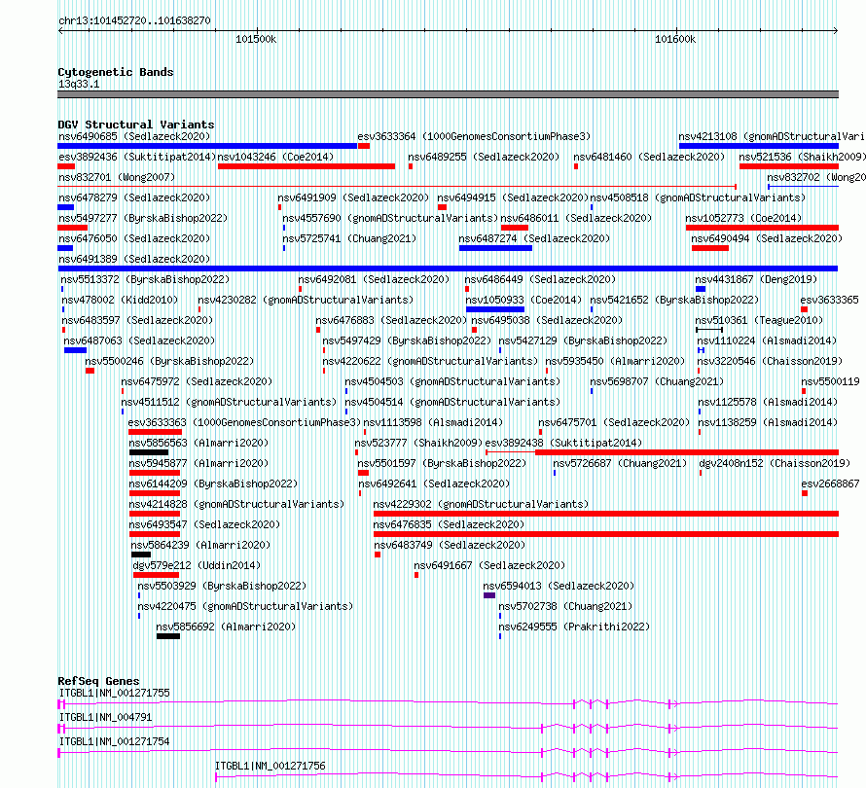Click the nsv4230282 gnomAD variant label
The image size is (866, 788).
point(306,300)
